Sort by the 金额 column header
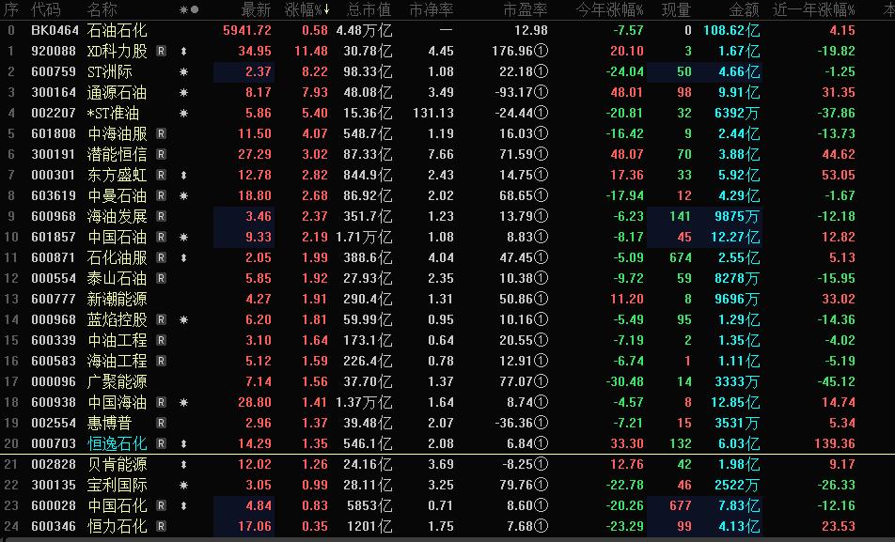The height and width of the screenshot is (542, 895). click(745, 9)
